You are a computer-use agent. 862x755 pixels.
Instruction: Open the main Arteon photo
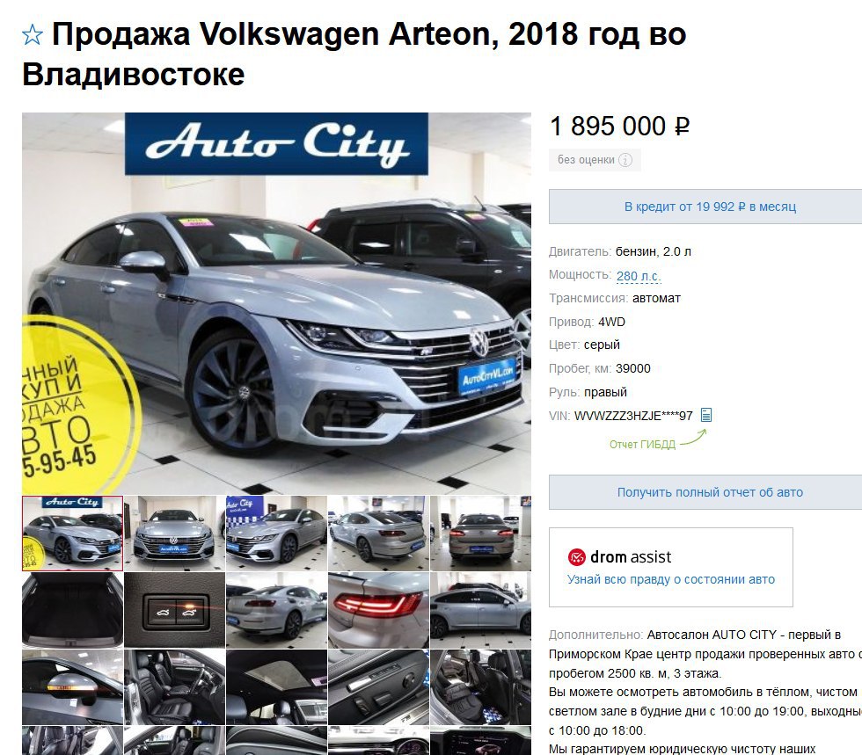tap(276, 303)
